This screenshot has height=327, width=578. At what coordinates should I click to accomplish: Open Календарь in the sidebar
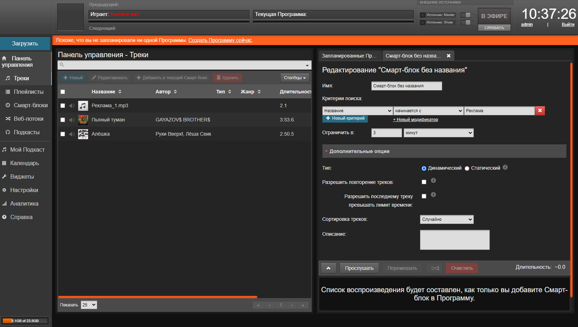25,163
